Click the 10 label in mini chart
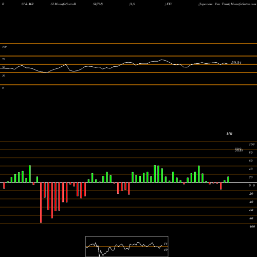 pyautogui.click(x=166, y=250)
